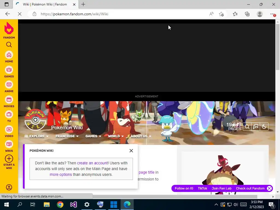This screenshot has width=280, height=210.
Task: Open the browser profile icon
Action: coord(260,14)
